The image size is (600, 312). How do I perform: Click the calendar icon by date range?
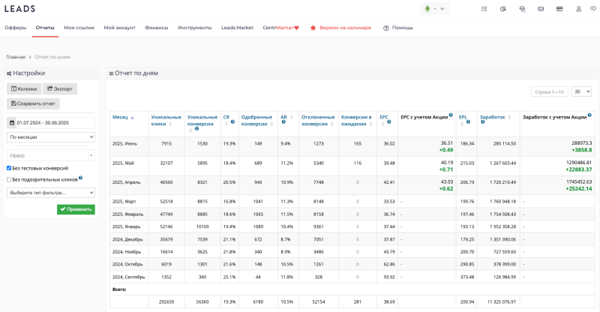pos(11,122)
